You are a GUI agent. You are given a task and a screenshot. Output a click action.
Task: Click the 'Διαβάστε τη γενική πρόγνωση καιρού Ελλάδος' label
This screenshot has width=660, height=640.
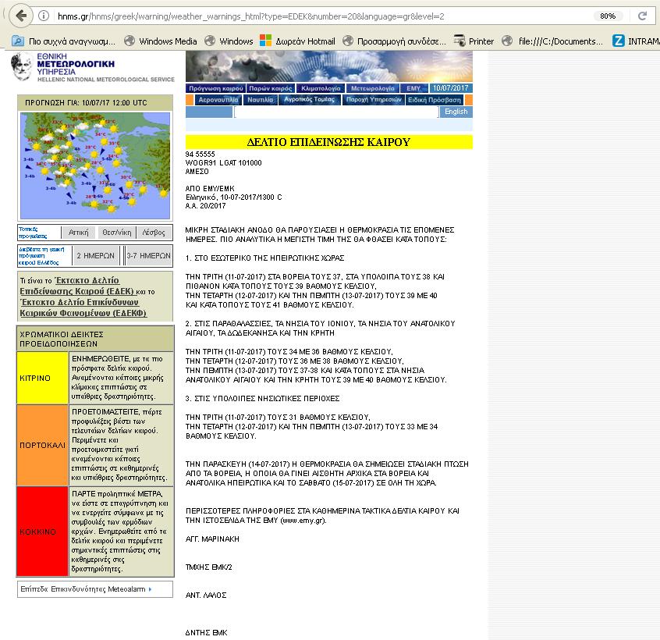[41, 255]
